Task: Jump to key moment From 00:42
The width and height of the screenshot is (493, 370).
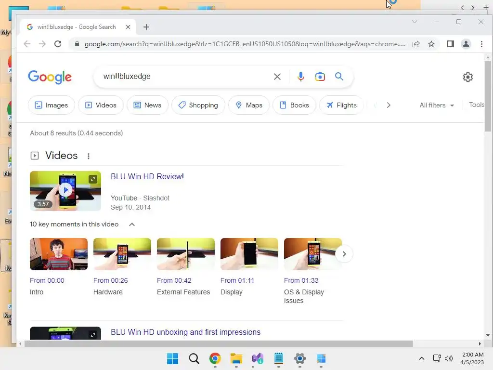Action: (x=174, y=280)
